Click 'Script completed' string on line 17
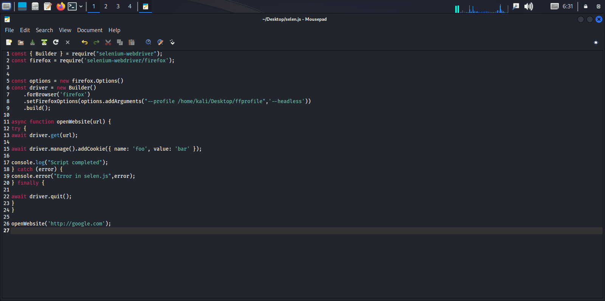The width and height of the screenshot is (605, 301). click(75, 162)
